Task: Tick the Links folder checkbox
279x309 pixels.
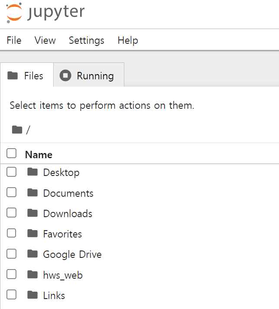Action: point(12,295)
